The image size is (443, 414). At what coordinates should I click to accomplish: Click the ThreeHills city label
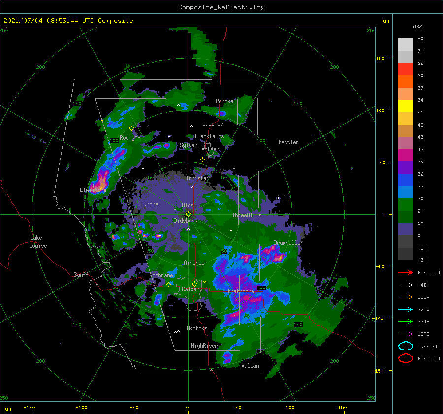point(247,215)
